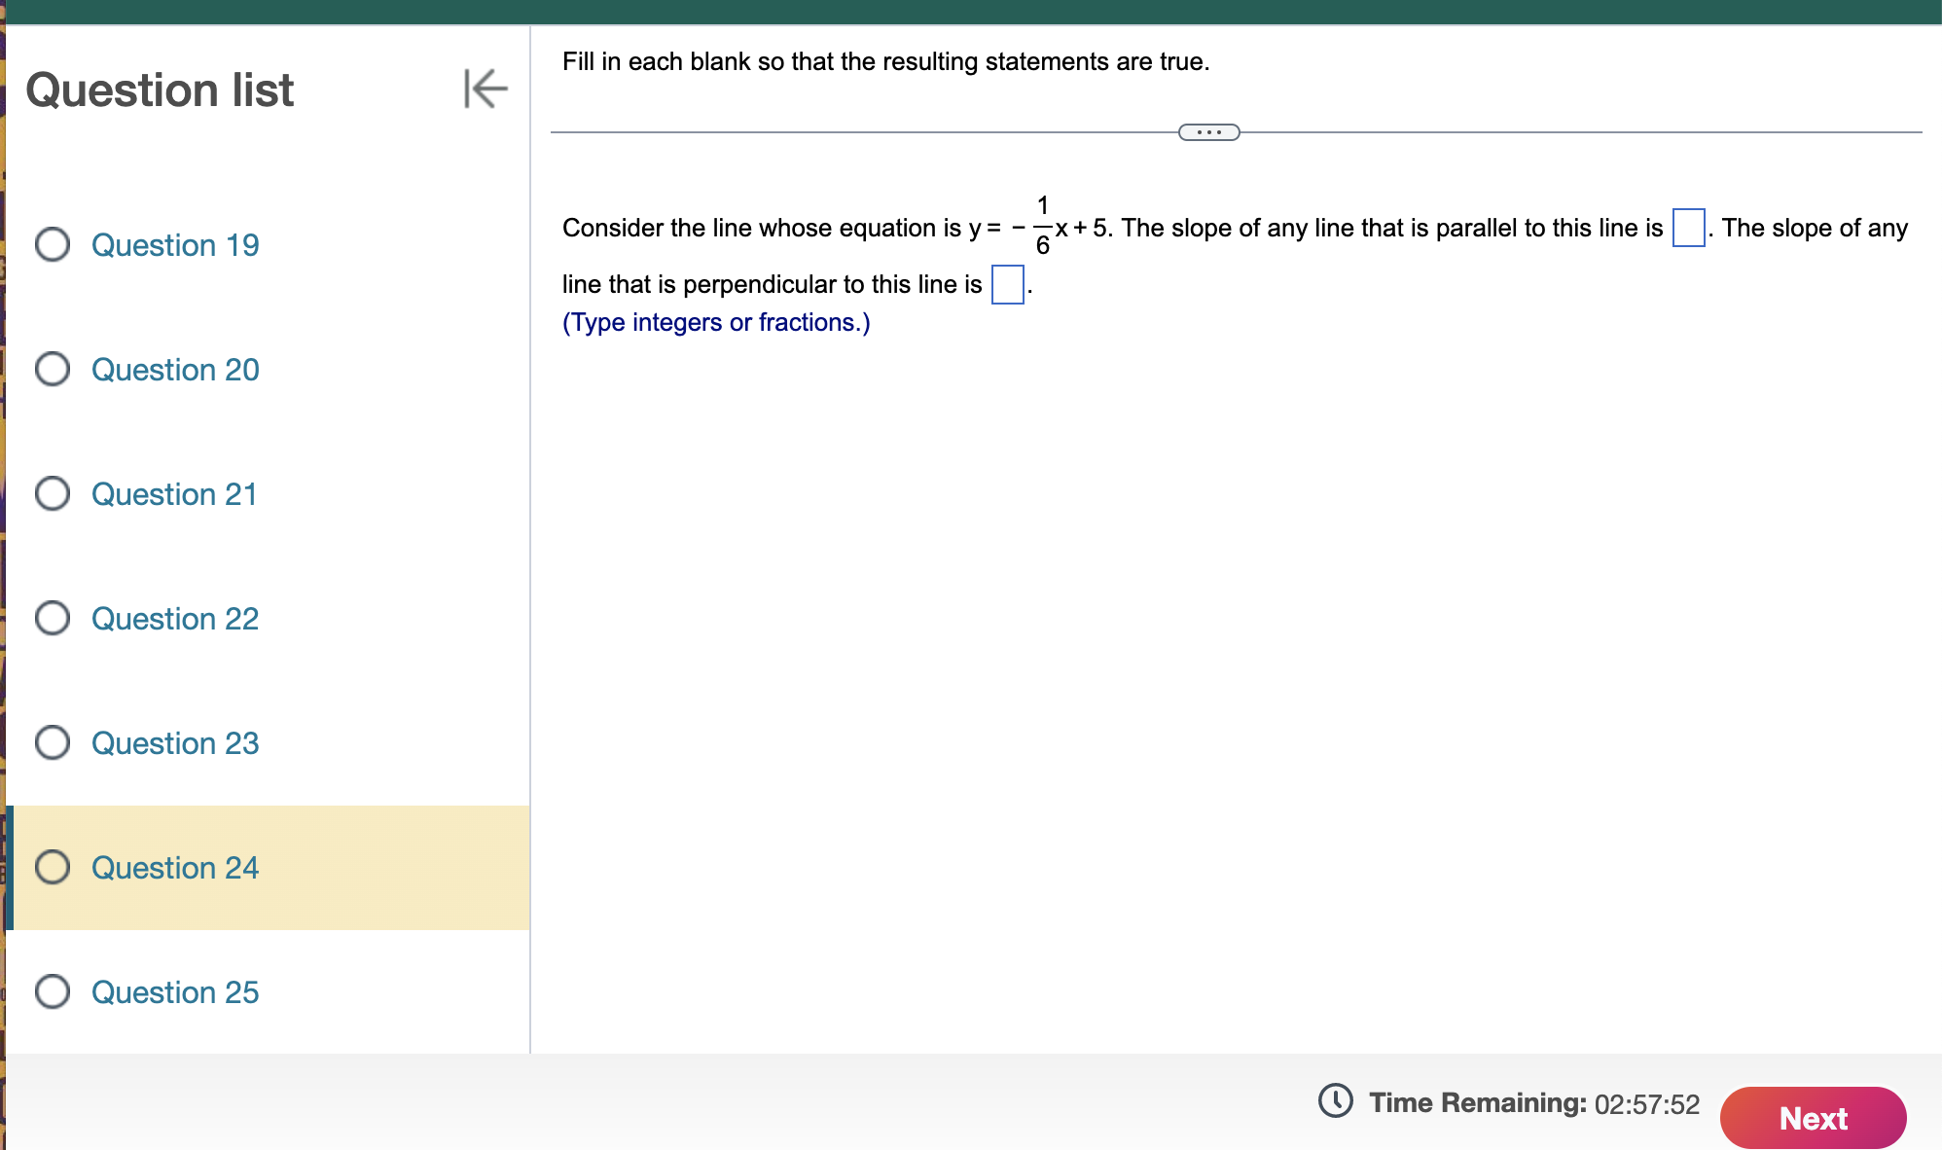Navigate to Question 22

point(175,619)
